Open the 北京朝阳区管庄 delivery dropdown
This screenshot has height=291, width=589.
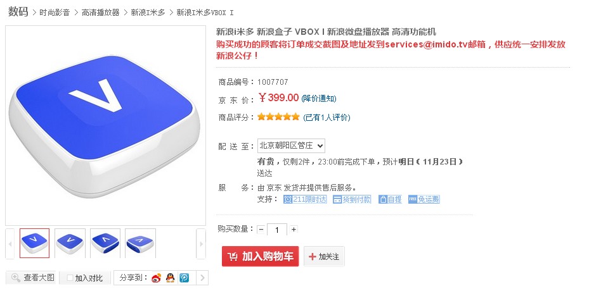291,145
